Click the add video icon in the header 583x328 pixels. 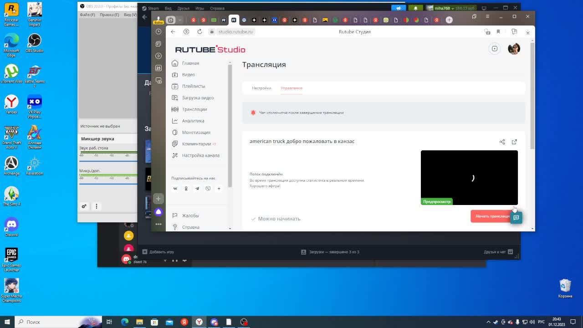tap(495, 49)
